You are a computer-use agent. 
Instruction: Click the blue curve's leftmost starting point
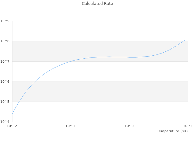(12, 113)
